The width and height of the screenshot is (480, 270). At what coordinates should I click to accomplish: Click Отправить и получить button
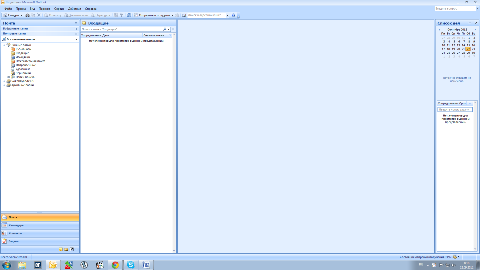click(152, 15)
